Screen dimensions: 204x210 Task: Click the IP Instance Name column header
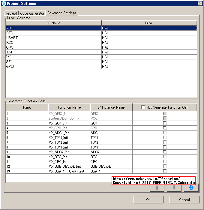pos(111,107)
